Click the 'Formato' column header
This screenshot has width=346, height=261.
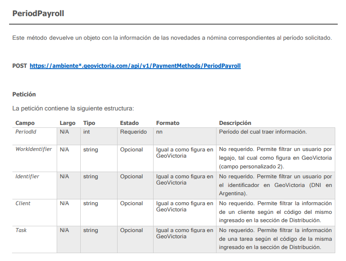pyautogui.click(x=168, y=123)
